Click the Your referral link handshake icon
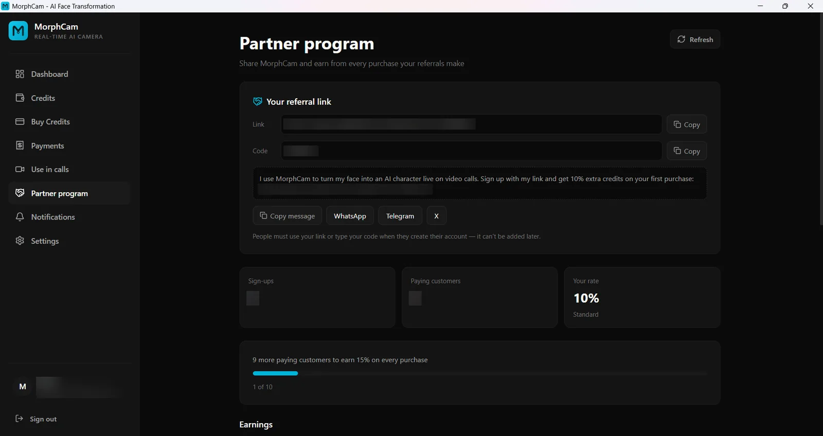Screen dimensions: 823x436 258,102
